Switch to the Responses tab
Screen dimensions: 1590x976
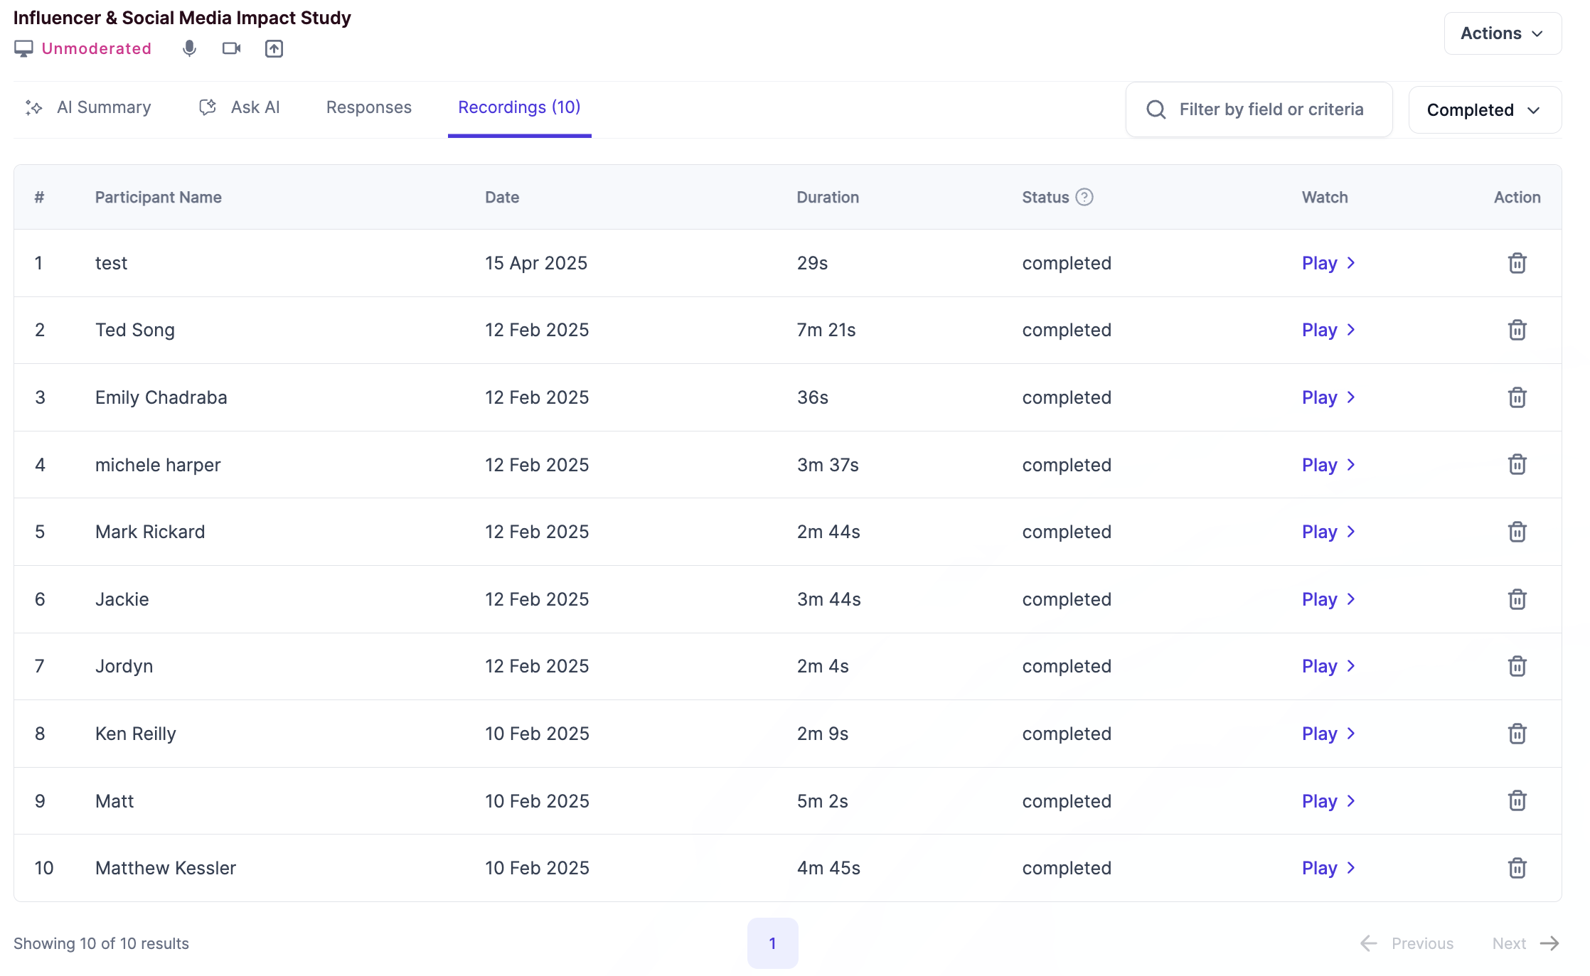368,107
